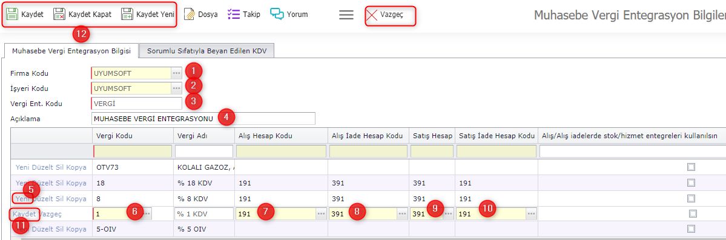Click the Alış Hesap Kodu filter box
This screenshot has height=240, width=726.
tap(281, 151)
